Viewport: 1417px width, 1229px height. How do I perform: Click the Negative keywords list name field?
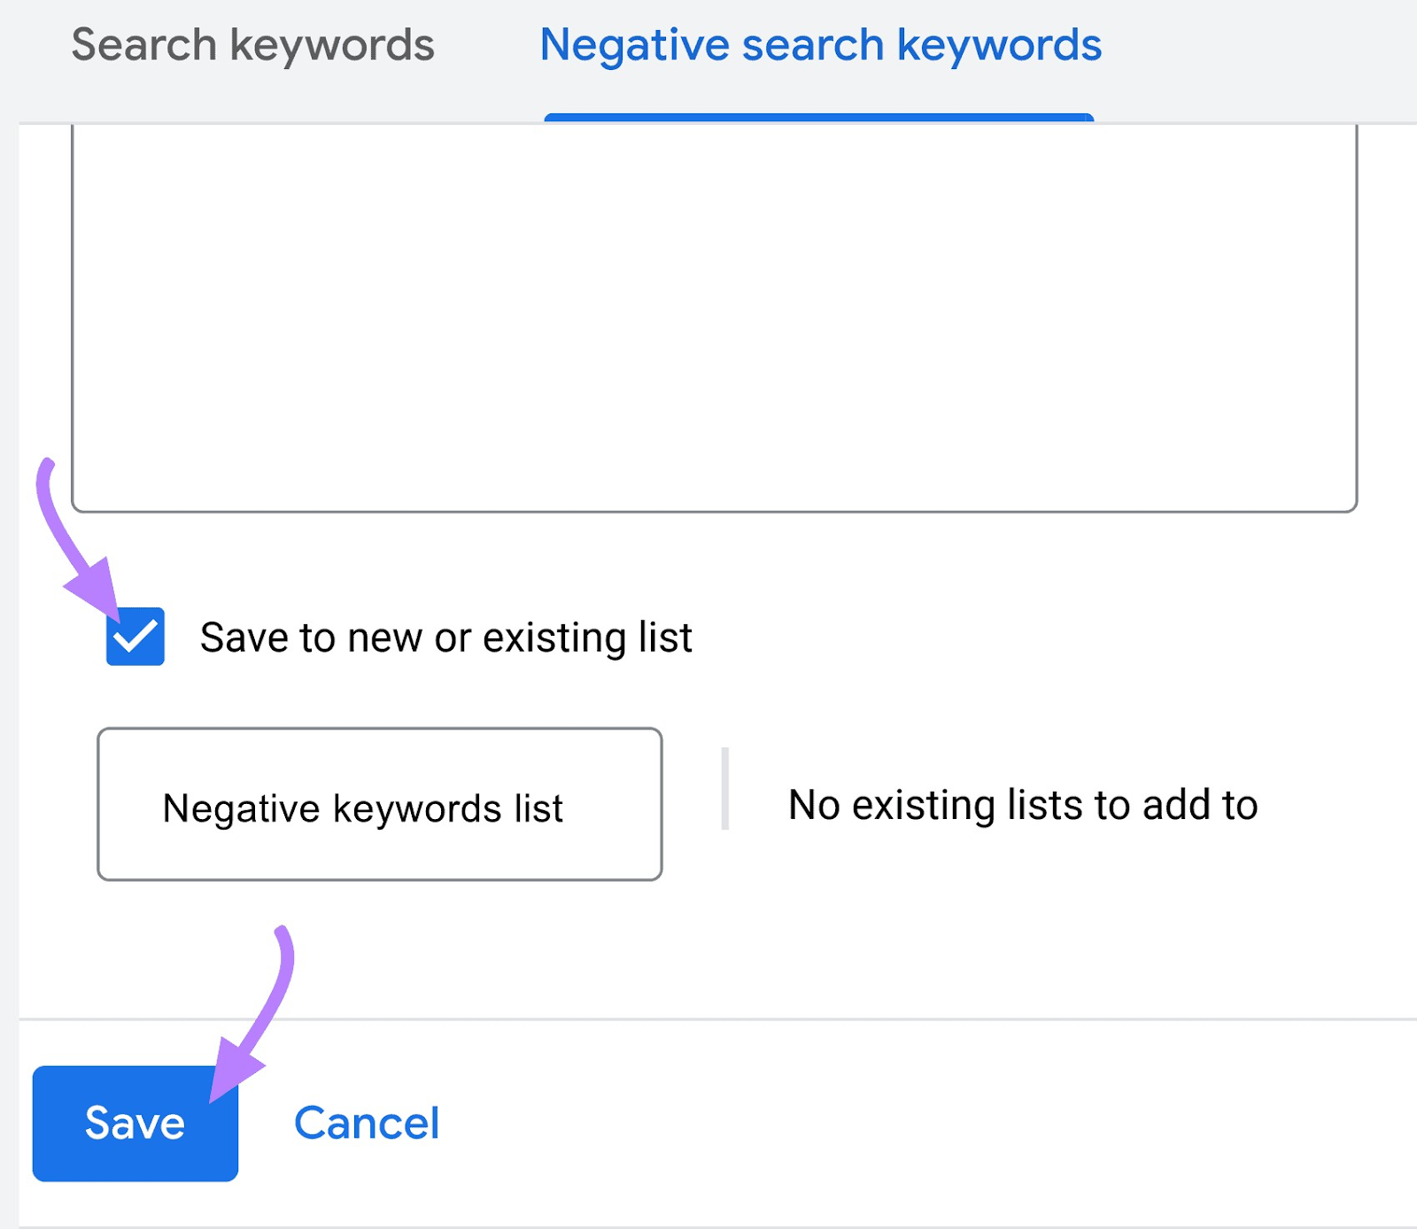(x=379, y=804)
